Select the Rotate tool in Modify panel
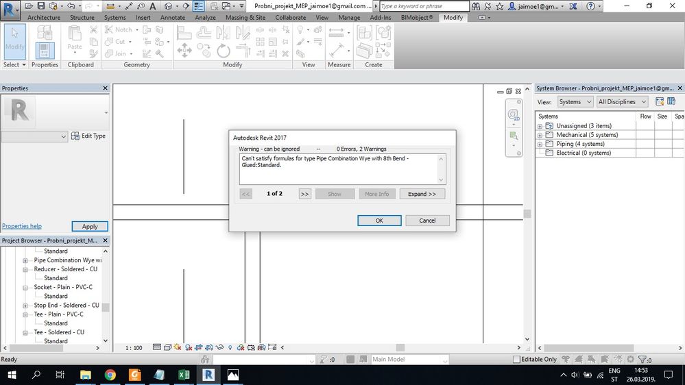 [x=224, y=51]
